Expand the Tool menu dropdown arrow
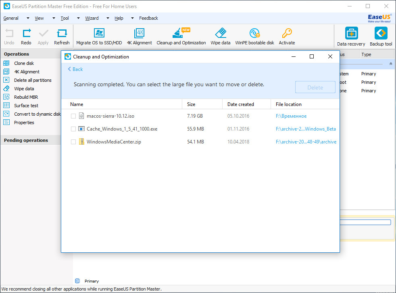 pos(78,18)
